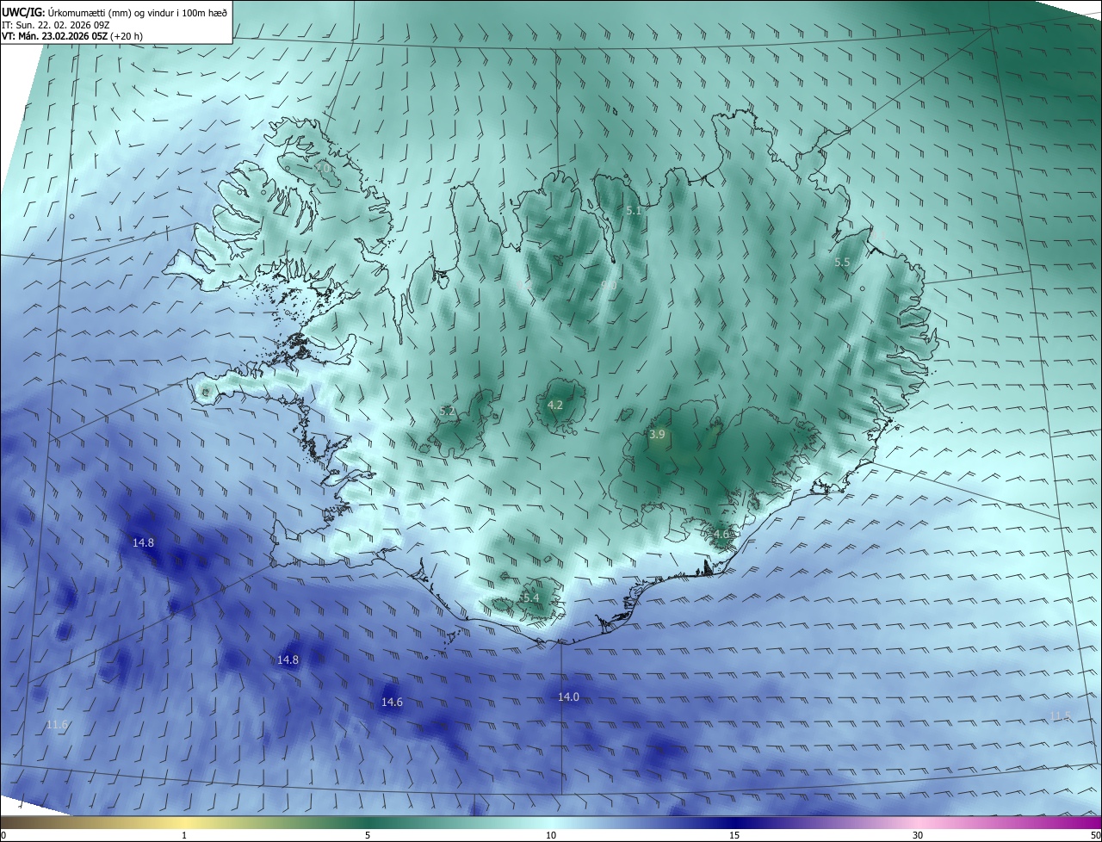Click the color scale tick labeled 50
This screenshot has height=842, width=1102.
click(x=1095, y=835)
